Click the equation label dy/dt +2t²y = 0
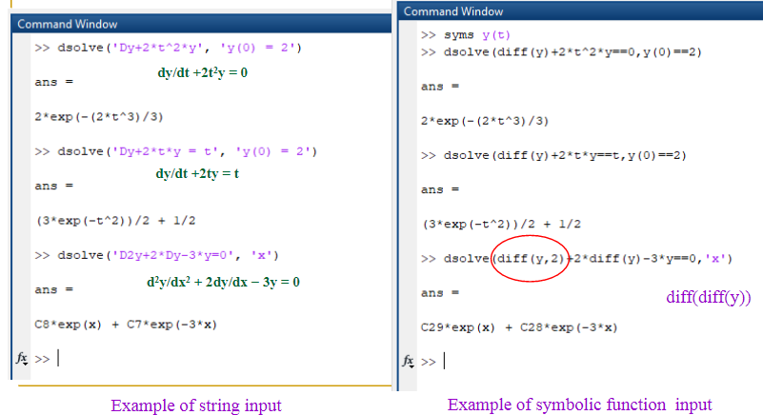The height and width of the screenshot is (415, 763). (x=203, y=73)
